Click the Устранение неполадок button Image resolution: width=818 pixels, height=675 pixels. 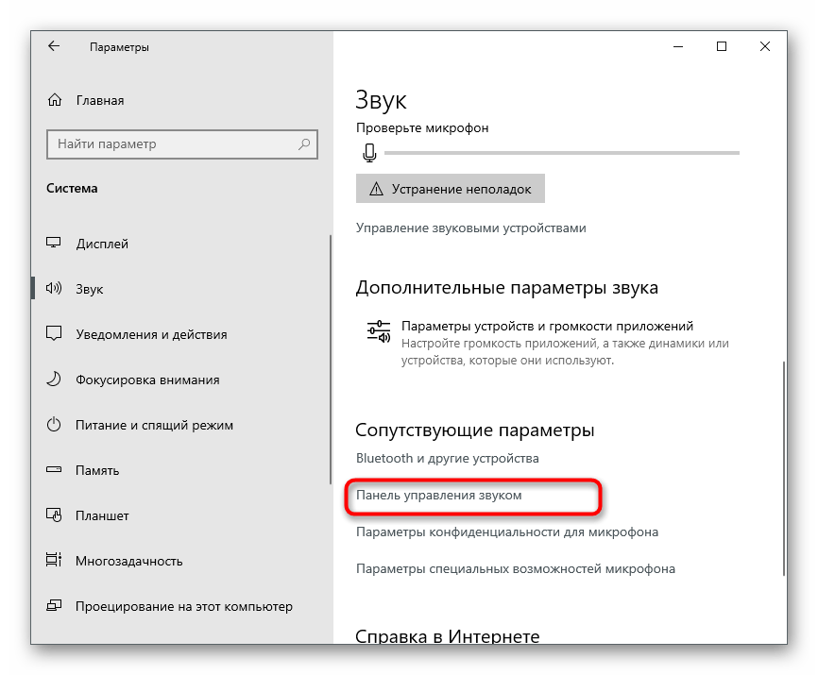pos(451,189)
